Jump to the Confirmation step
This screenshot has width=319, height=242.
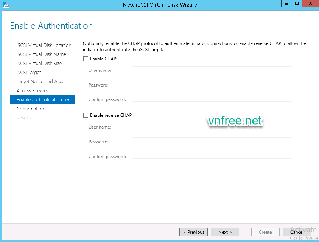pyautogui.click(x=30, y=109)
